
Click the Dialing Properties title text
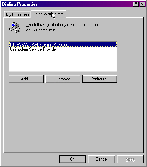tap(20, 4)
